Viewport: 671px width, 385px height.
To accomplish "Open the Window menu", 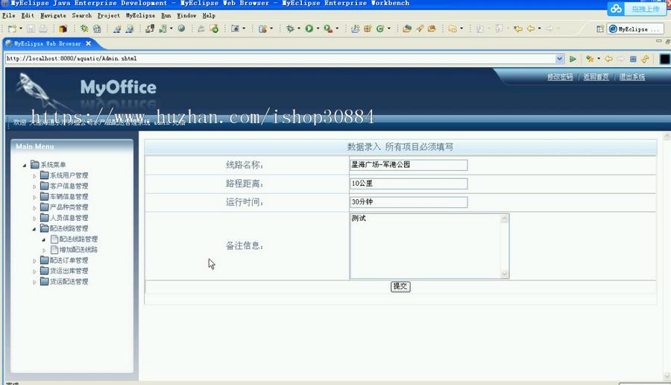I will (186, 16).
